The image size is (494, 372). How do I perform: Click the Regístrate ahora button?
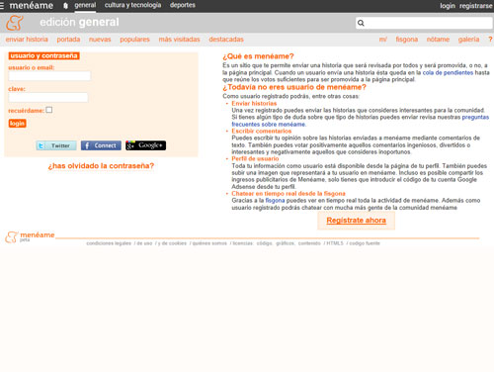356,221
